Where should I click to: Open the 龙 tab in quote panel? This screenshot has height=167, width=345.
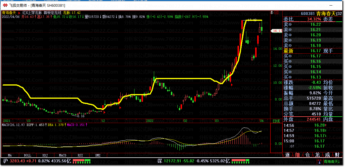point(317,155)
